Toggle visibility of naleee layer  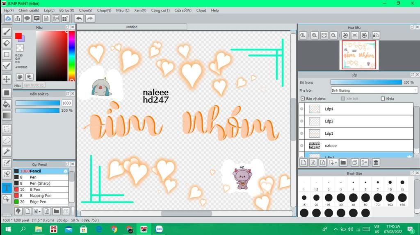tap(302, 146)
